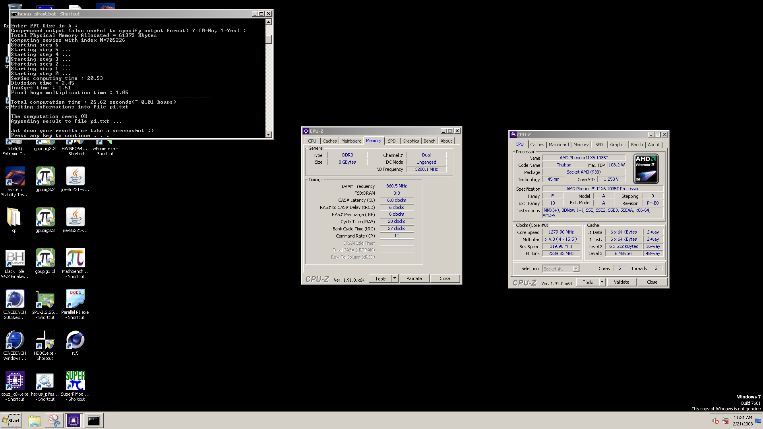Open Graphics tab in left CPU-Z window
The height and width of the screenshot is (429, 763).
[411, 141]
